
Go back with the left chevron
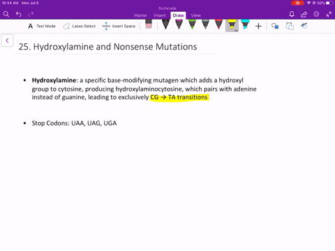point(7,40)
